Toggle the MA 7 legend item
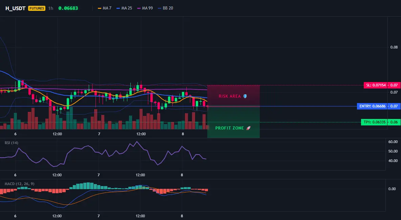401x220 pixels. tap(105, 8)
